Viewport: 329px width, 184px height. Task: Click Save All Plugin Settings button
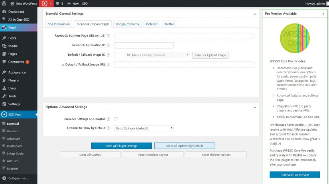(122, 146)
